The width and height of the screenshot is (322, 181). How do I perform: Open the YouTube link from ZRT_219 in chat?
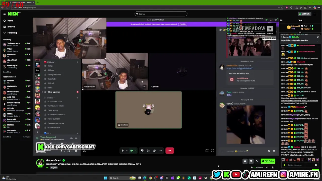(x=299, y=101)
